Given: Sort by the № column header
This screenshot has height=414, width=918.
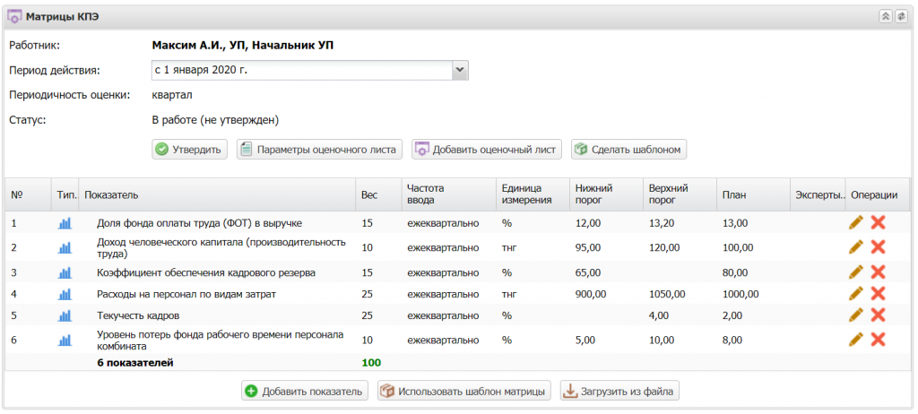Looking at the screenshot, I should point(28,195).
